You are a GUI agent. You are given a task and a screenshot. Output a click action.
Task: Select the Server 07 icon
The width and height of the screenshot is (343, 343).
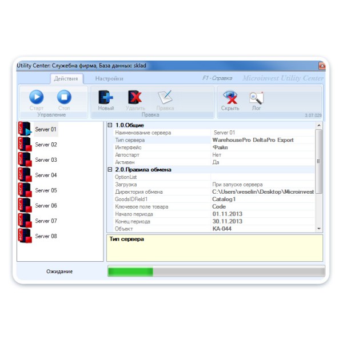[25, 221]
